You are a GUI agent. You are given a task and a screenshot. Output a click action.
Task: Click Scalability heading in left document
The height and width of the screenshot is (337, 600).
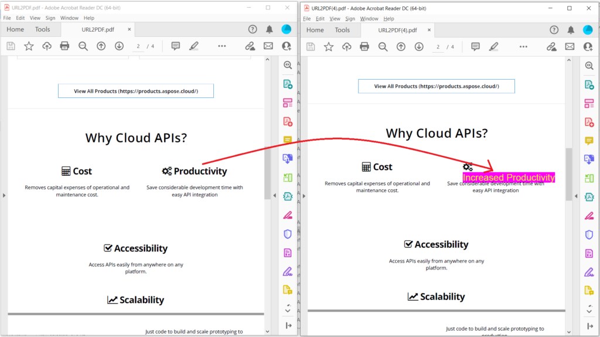[x=142, y=300]
